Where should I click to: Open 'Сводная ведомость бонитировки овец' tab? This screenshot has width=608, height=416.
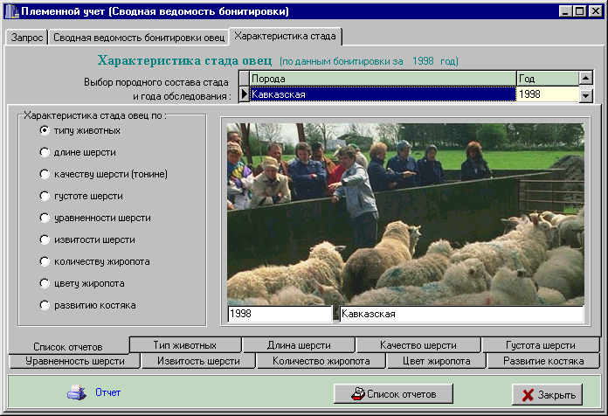138,38
